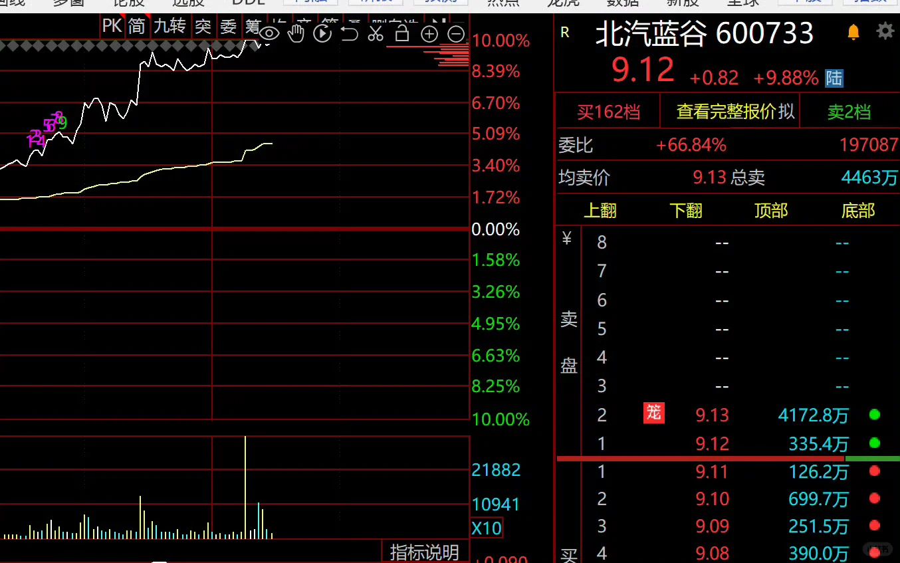This screenshot has width=900, height=563.
Task: Click the 21882 volume axis label
Action: click(496, 470)
